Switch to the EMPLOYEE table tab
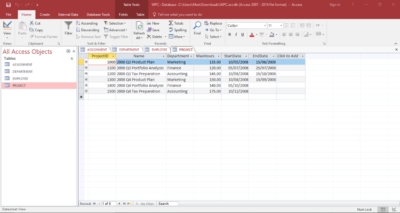Screen dimensions: 400x213 [156, 50]
